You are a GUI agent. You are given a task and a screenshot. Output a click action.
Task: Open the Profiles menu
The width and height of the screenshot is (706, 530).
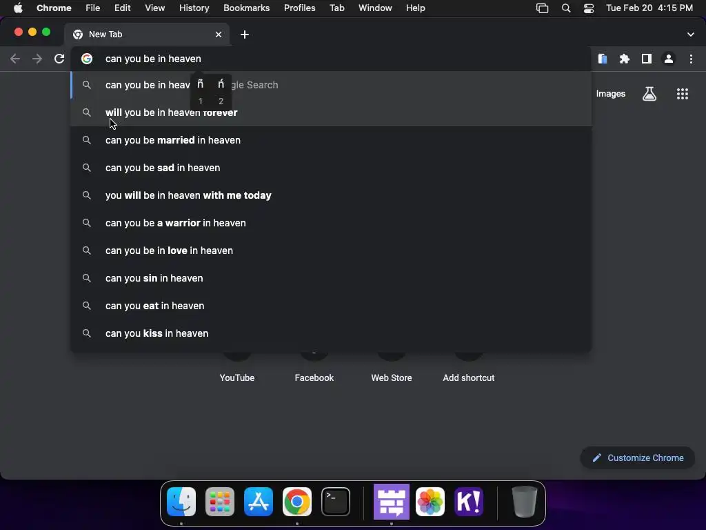[x=299, y=8]
